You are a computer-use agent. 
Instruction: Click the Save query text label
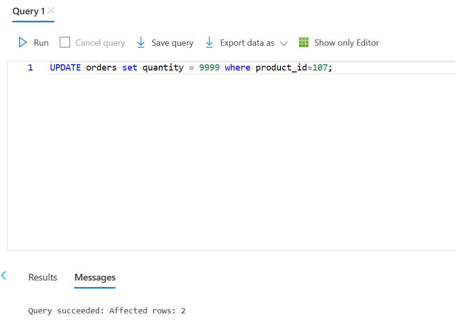[172, 43]
